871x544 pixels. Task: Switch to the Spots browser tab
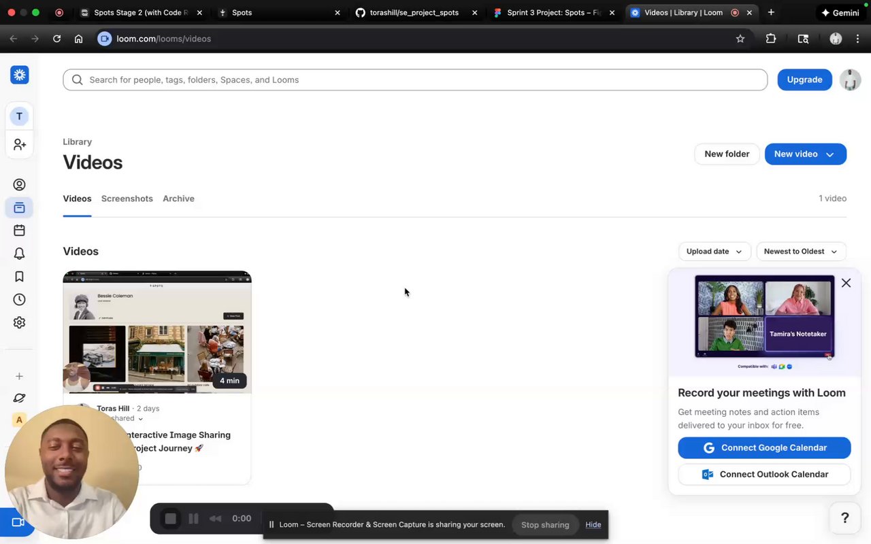pyautogui.click(x=279, y=12)
